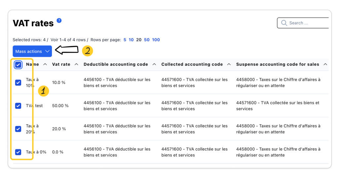Image resolution: width=340 pixels, height=179 pixels.
Task: Deselect the Taux à 20% row checkbox
Action: [x=18, y=129]
